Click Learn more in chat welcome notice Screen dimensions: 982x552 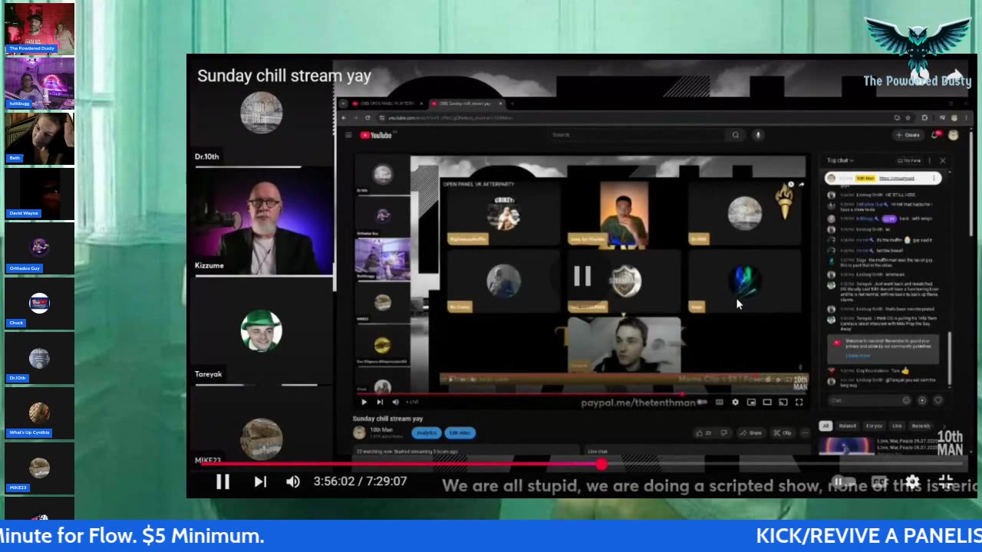point(858,356)
